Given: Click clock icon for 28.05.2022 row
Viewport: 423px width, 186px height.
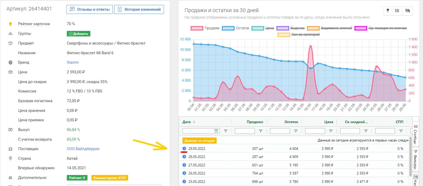Looking at the screenshot, I should [184, 157].
